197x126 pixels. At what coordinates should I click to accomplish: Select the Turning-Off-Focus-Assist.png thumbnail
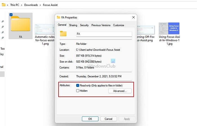[x=146, y=30]
